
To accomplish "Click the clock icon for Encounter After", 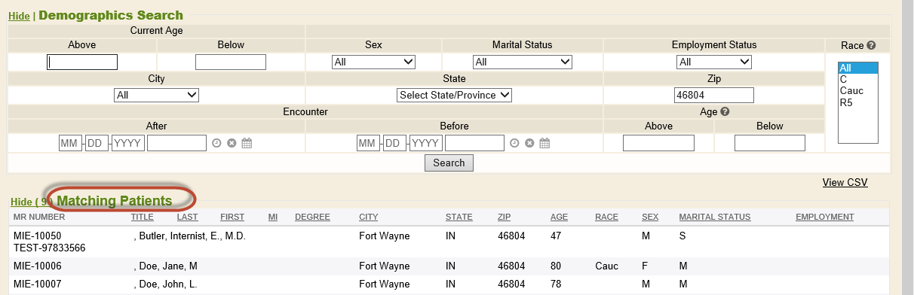I will pos(216,143).
